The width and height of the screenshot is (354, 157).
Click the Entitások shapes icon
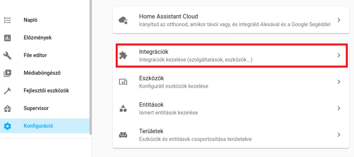123,108
